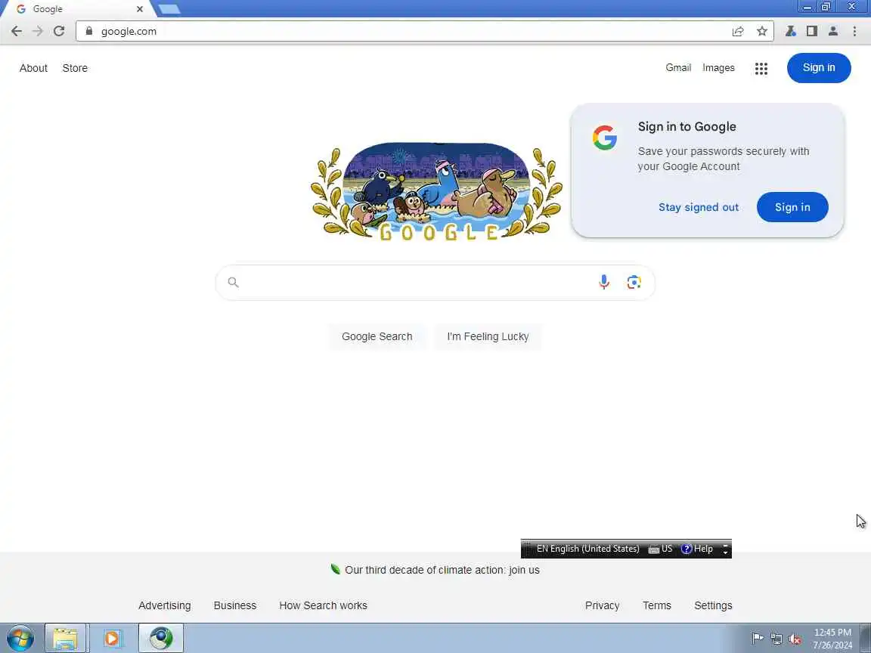
Task: Open the Chrome profile avatar icon
Action: [832, 31]
